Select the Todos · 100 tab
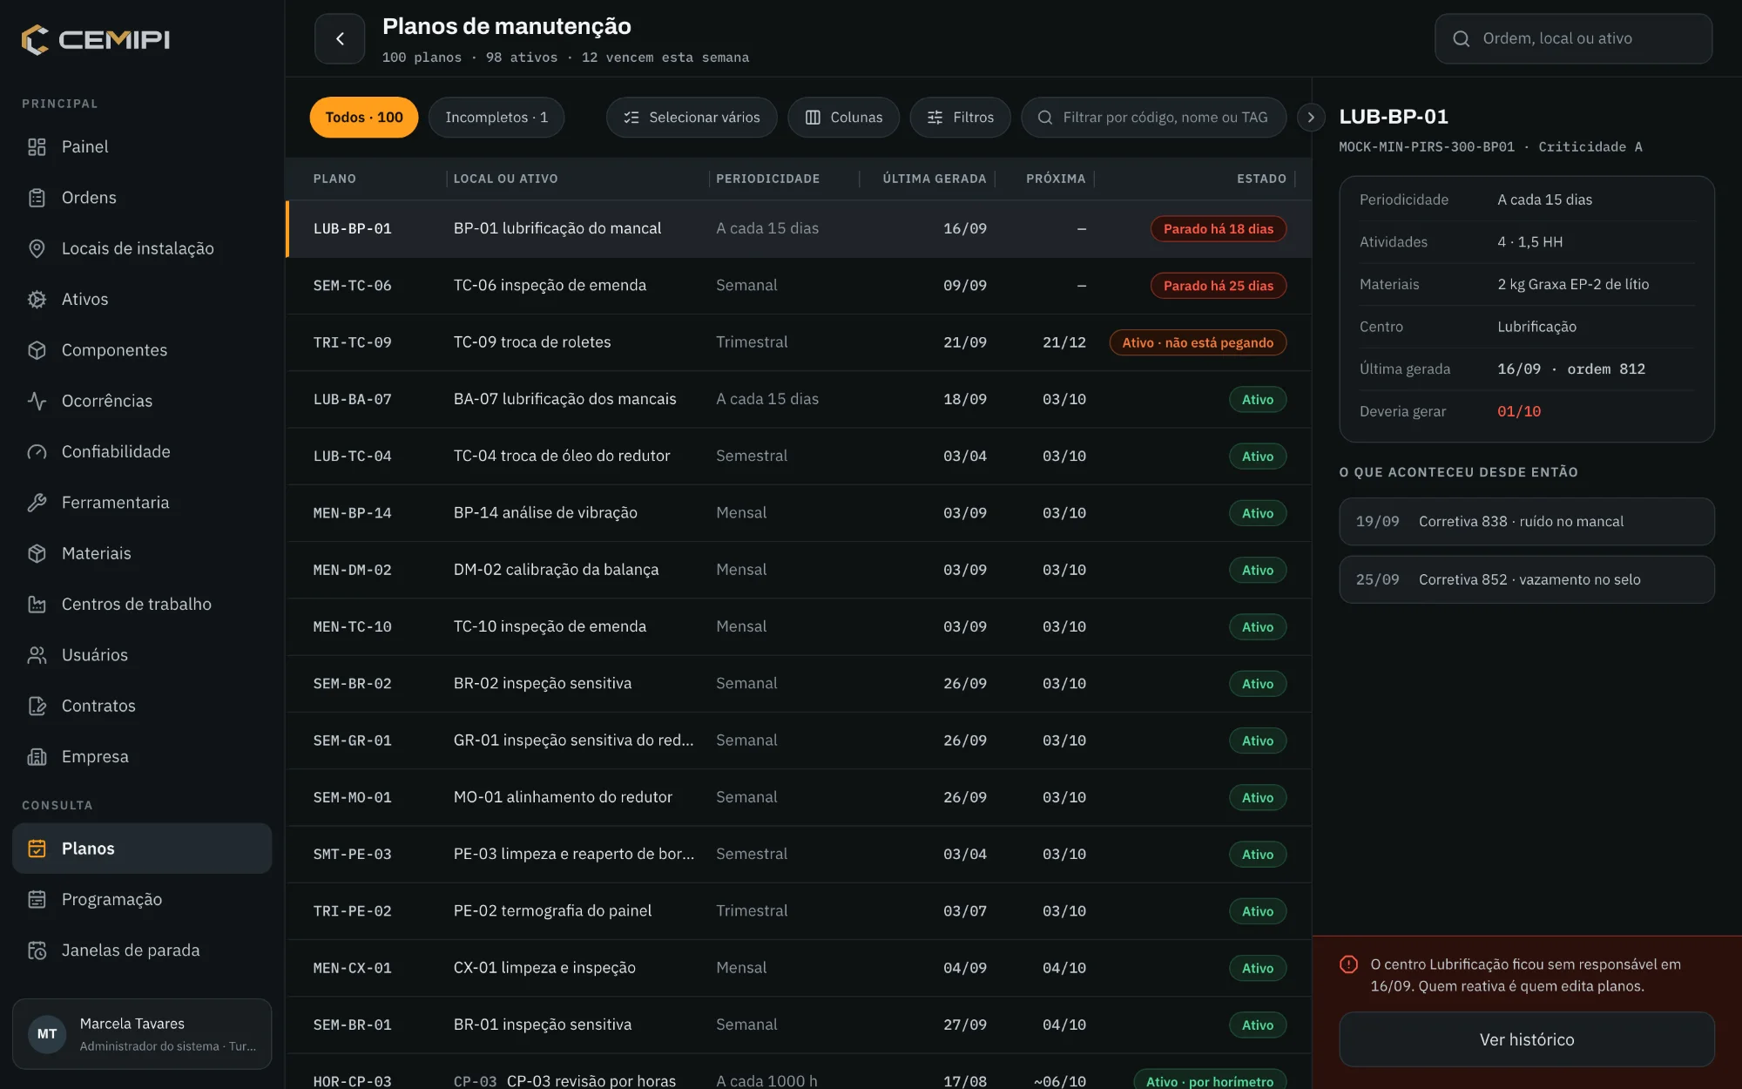The width and height of the screenshot is (1742, 1089). point(364,117)
